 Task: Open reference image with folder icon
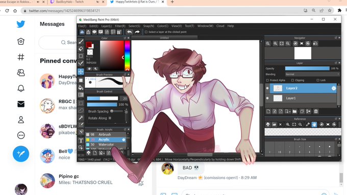[x=274, y=125]
